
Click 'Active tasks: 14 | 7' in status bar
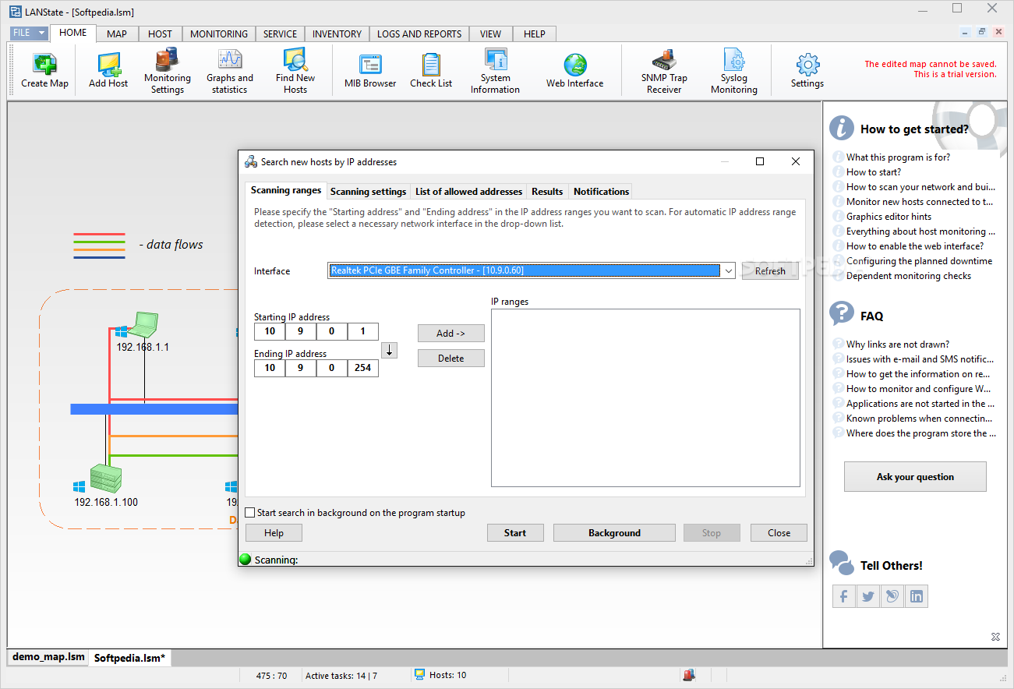click(x=341, y=676)
